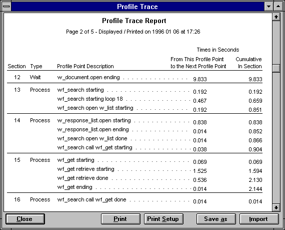Click the minimize down-arrow title bar button

click(x=269, y=7)
